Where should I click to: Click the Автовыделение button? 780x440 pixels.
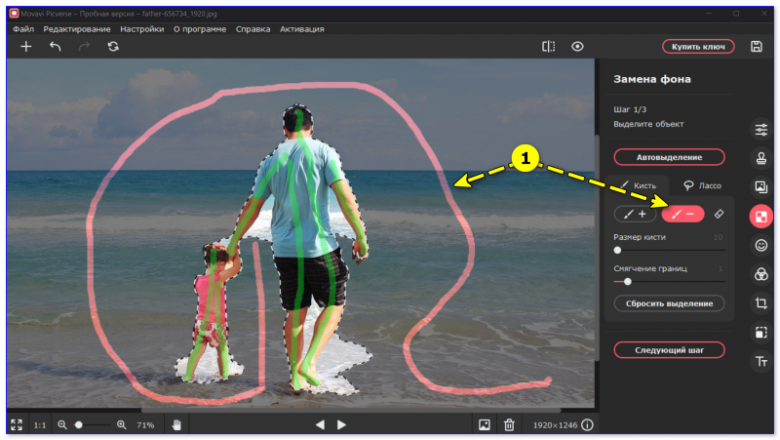point(669,157)
